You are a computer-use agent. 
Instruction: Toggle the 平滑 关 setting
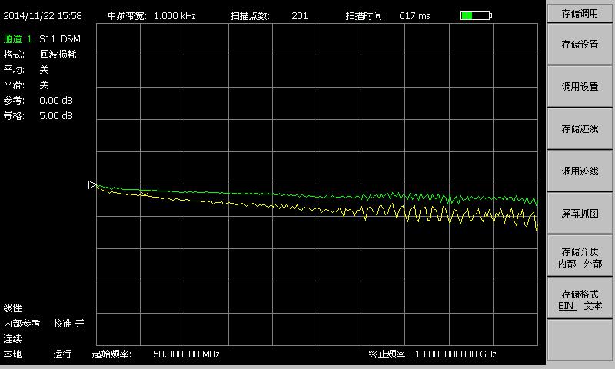[x=44, y=85]
